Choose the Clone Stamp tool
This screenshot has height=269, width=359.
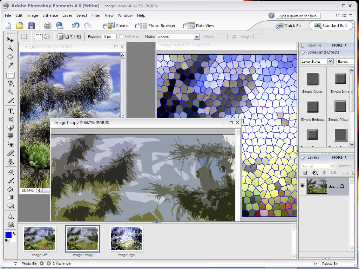11,161
